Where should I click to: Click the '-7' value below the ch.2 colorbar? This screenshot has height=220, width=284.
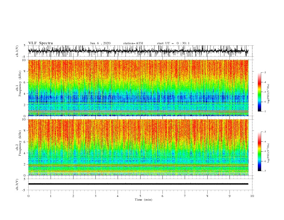[x=264, y=171]
